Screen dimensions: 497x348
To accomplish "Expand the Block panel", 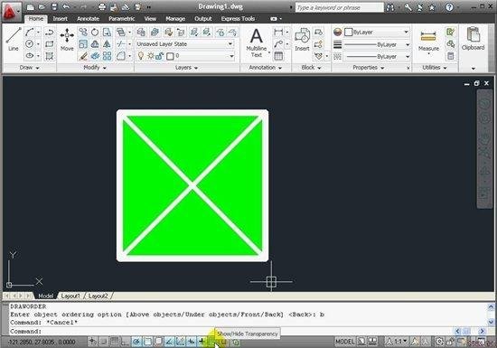I will click(311, 68).
